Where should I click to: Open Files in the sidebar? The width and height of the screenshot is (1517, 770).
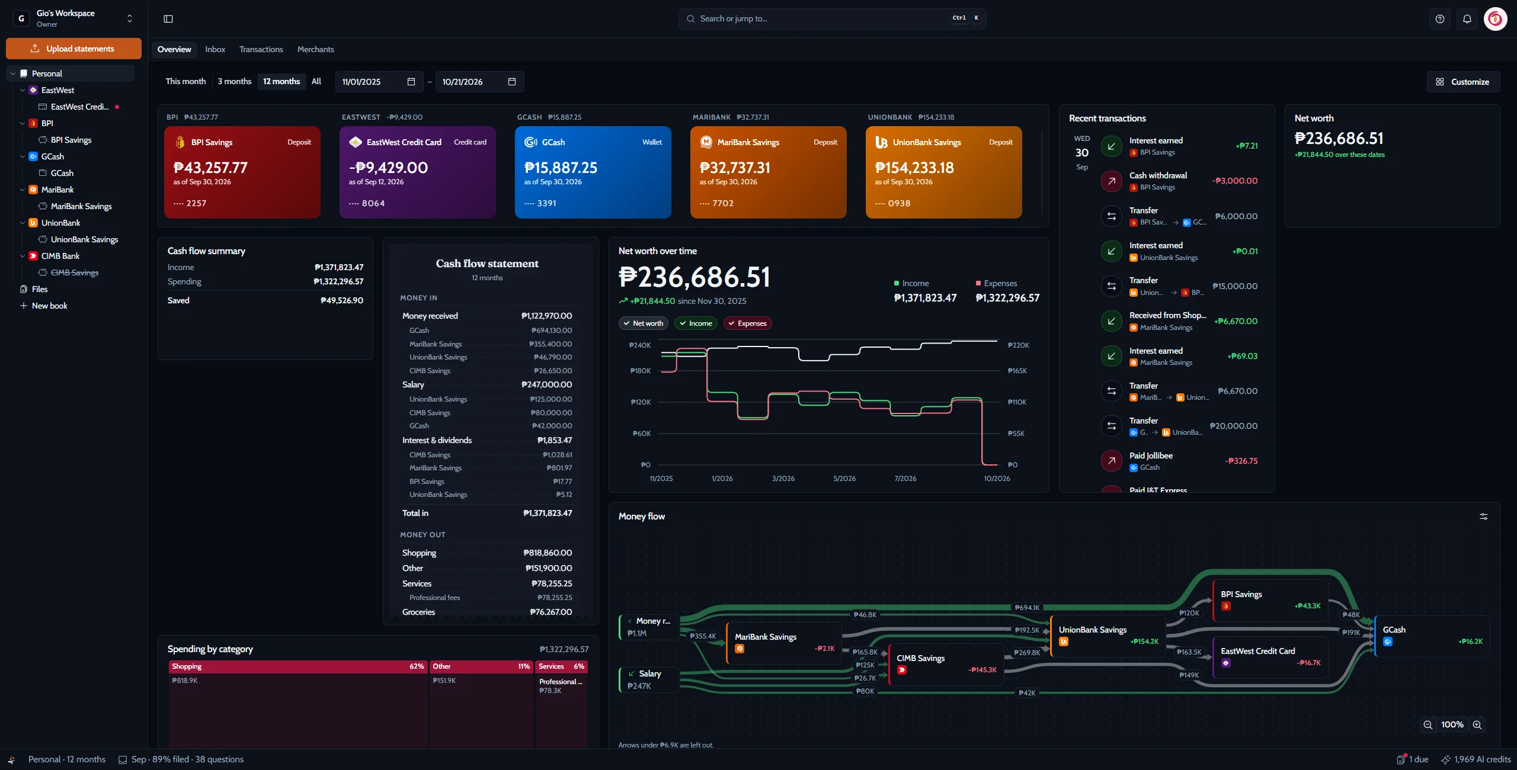coord(40,289)
